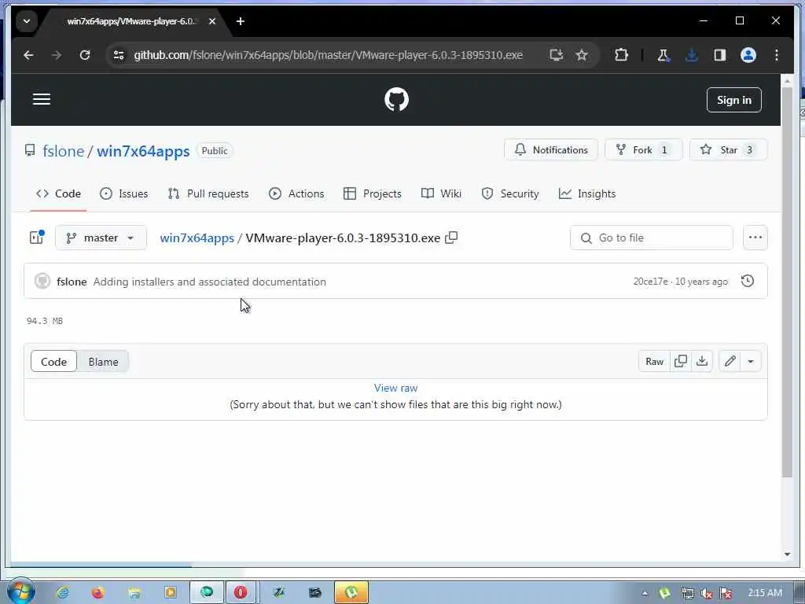Click the win7x64apps breadcrumb link
805x604 pixels.
[x=197, y=238]
